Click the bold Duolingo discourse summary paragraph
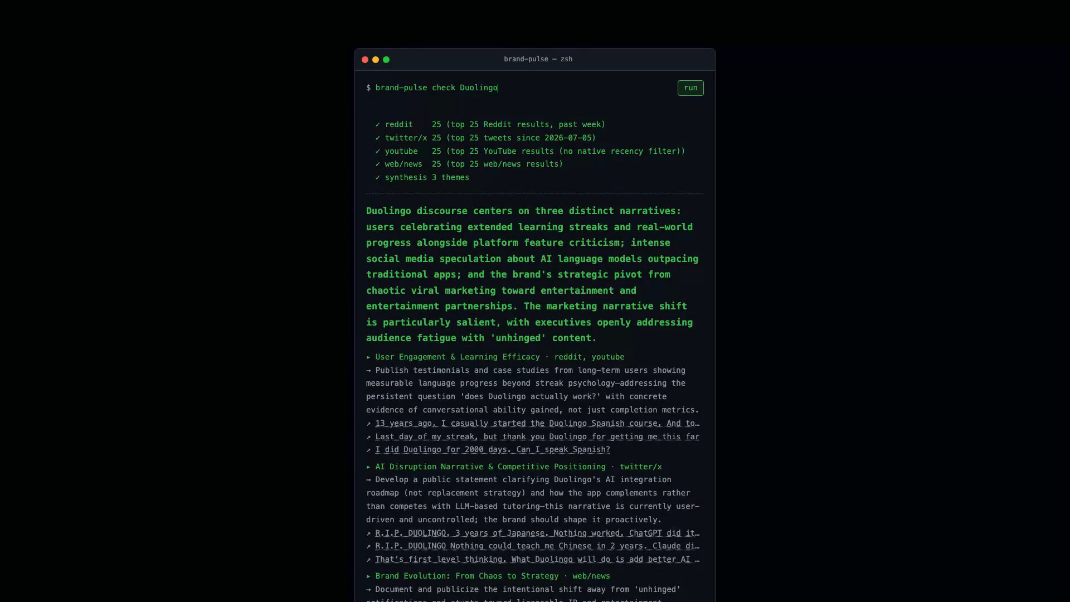 (x=532, y=274)
